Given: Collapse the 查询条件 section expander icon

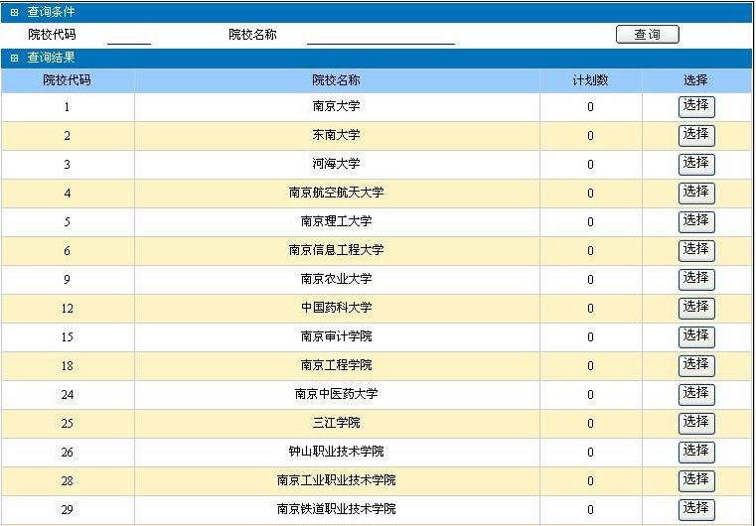Looking at the screenshot, I should click(x=14, y=13).
